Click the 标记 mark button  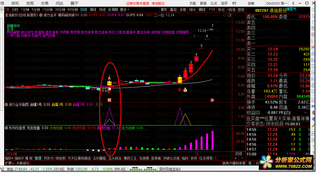click(221, 10)
